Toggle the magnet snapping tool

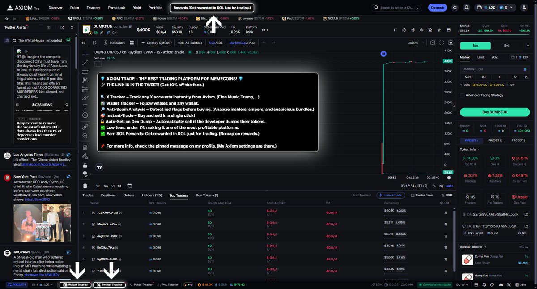tap(85, 147)
